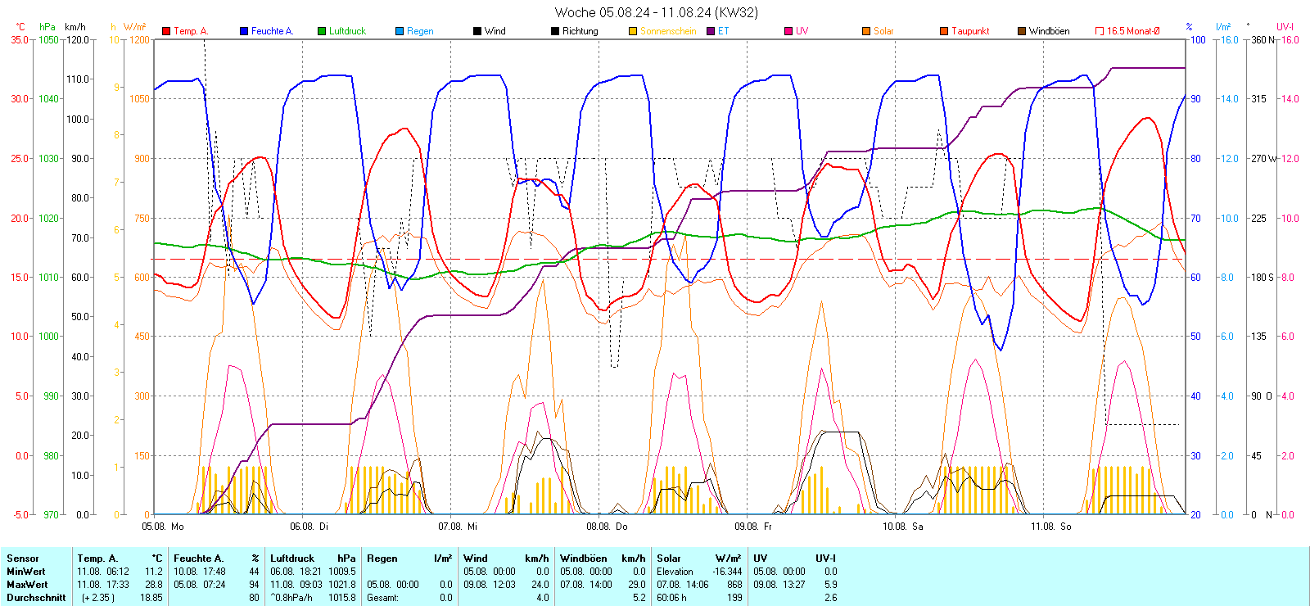The image size is (1310, 606).
Task: Click the chart title Woche 05.08.24 - 11.08.24
Action: click(656, 12)
